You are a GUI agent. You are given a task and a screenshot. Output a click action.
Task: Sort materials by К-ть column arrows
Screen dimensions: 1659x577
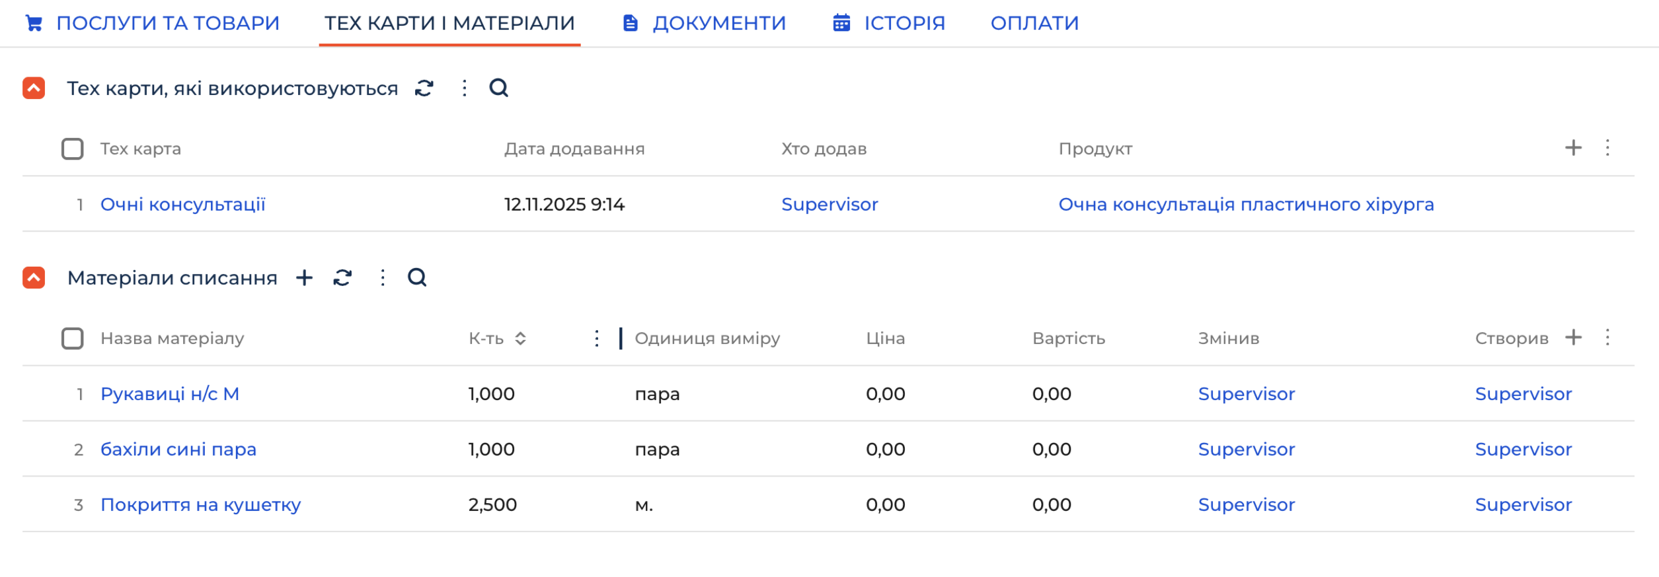pos(520,338)
